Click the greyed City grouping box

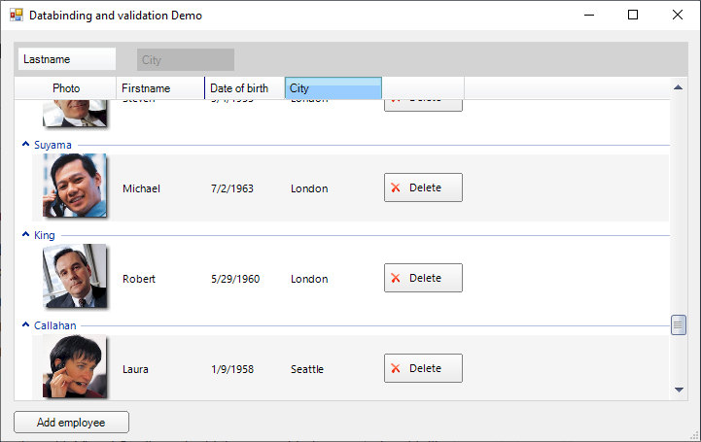tap(185, 59)
